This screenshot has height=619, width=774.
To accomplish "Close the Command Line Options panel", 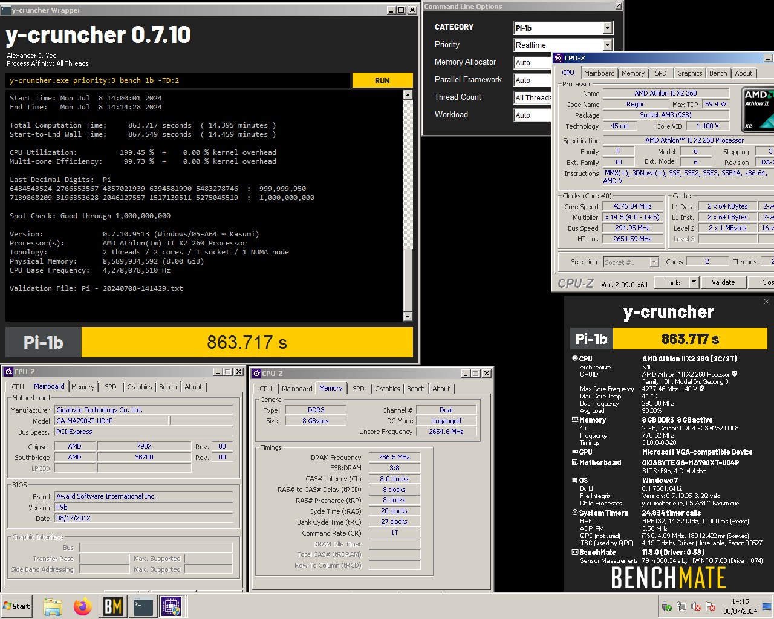I will [618, 7].
